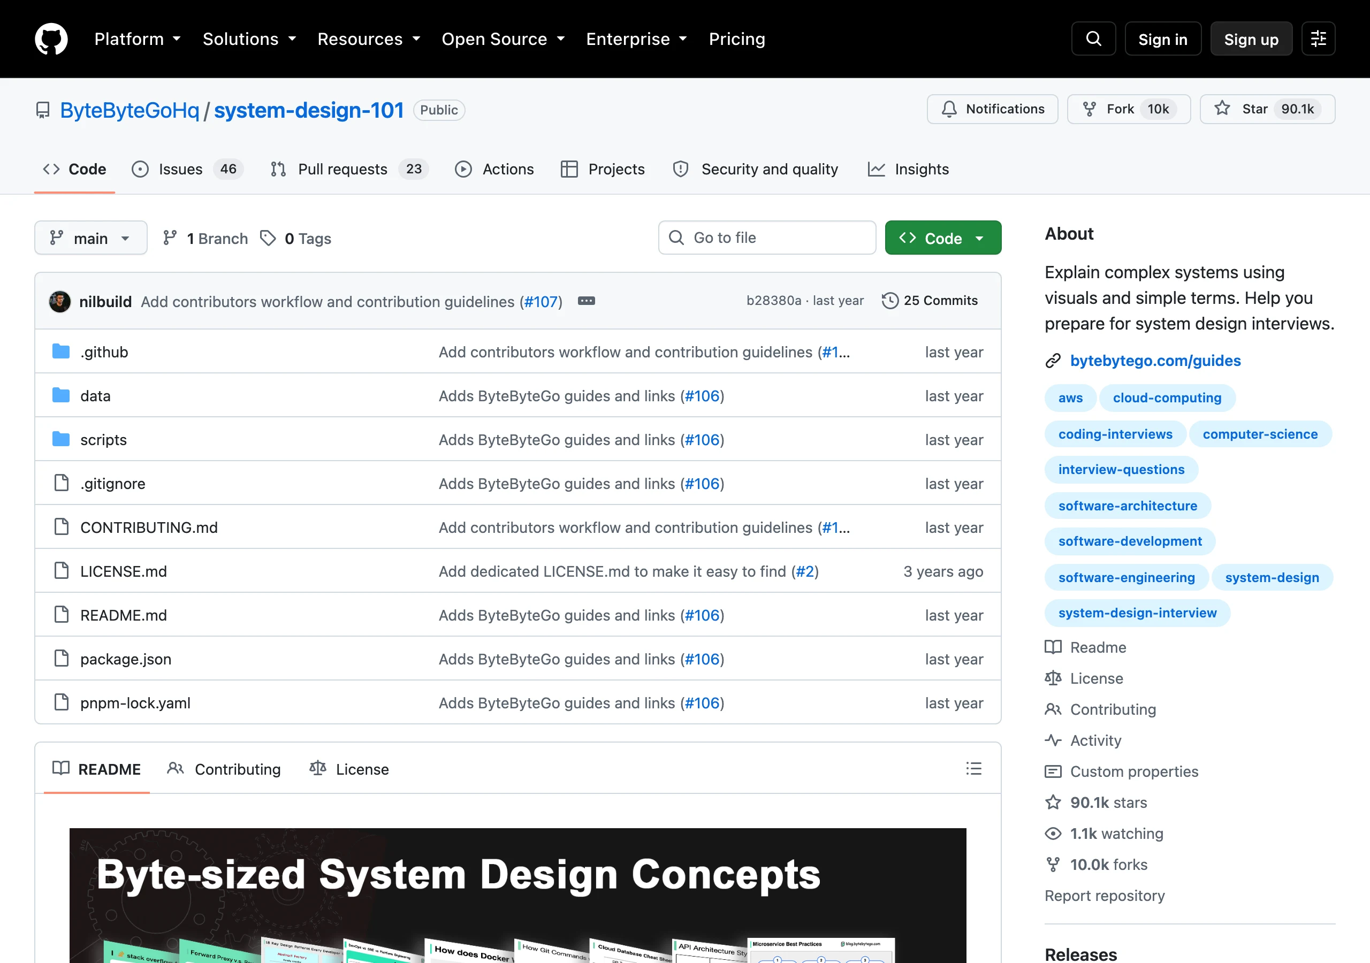Screen dimensions: 1370x963
Task: Click the CONTRIBUTING.md file icon
Action: coord(62,527)
